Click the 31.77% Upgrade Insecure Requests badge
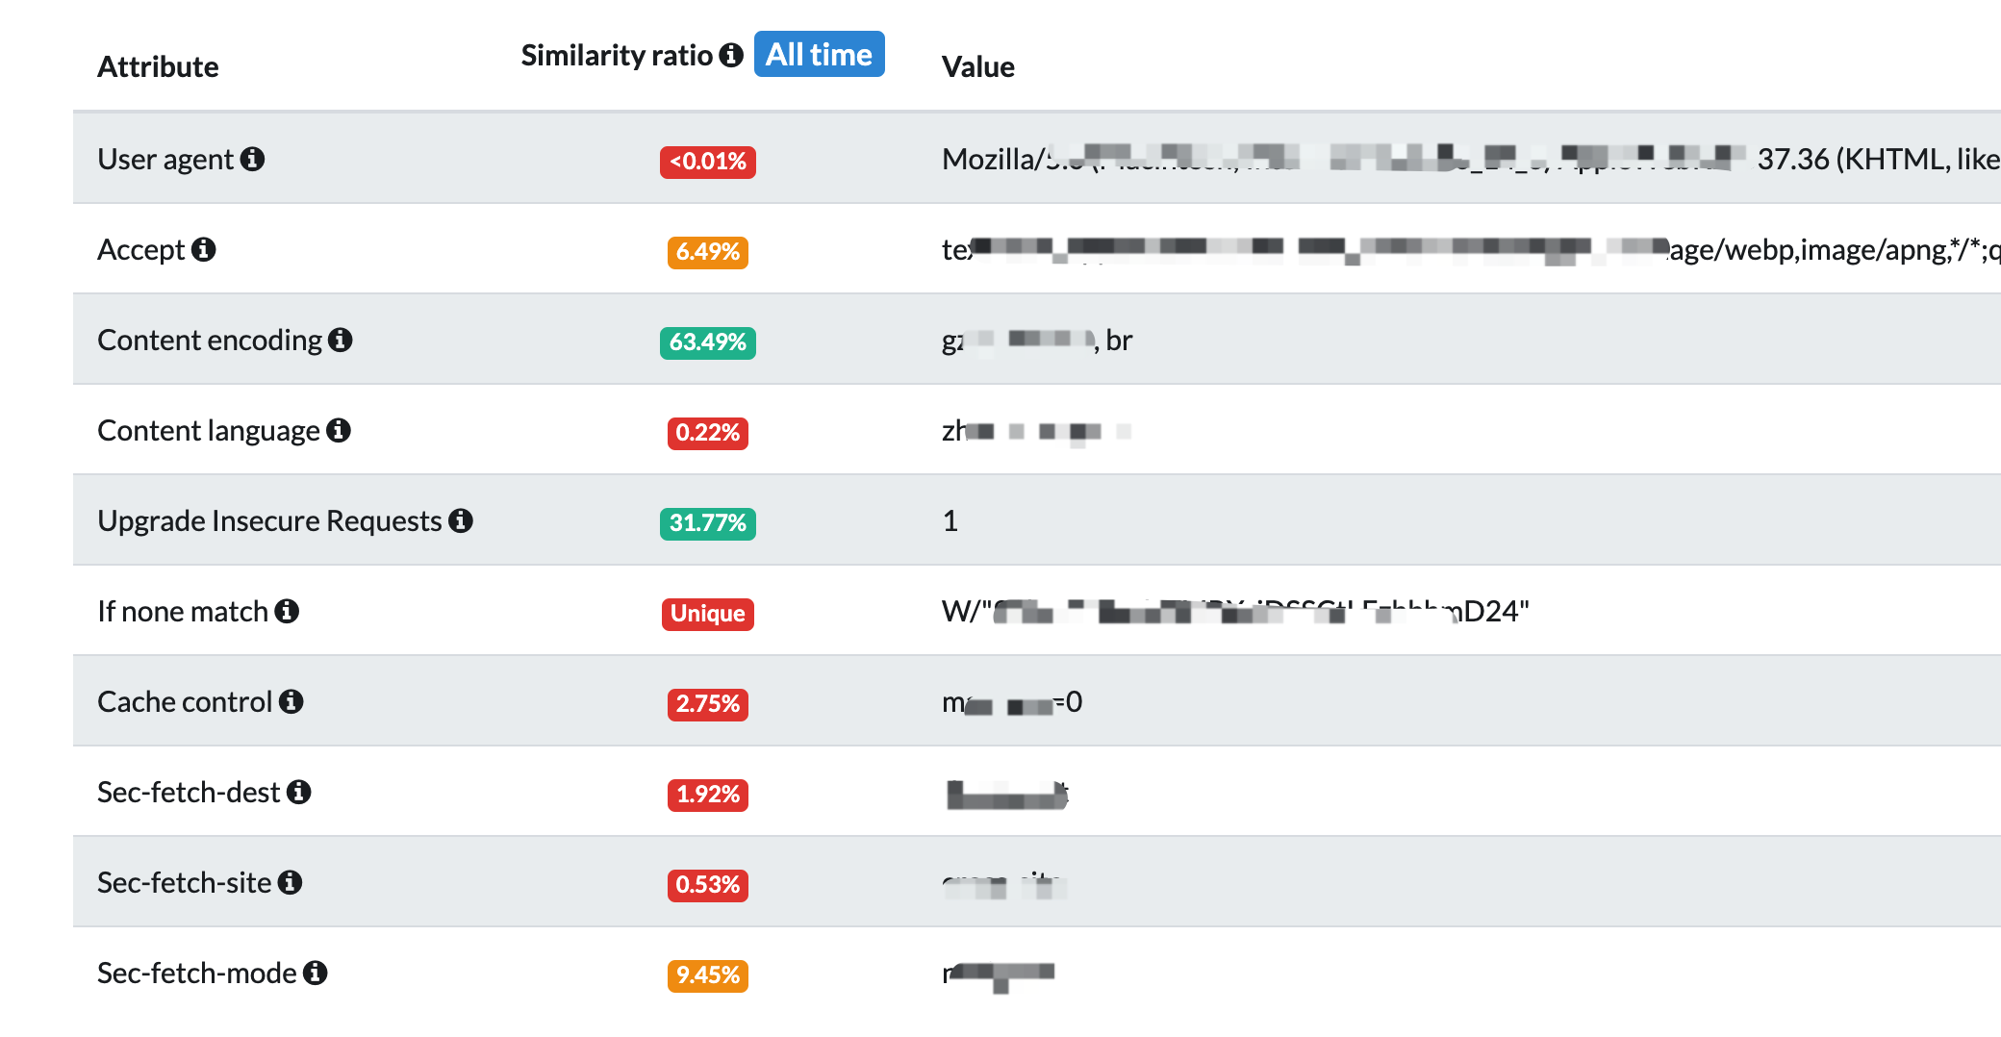2001x1037 pixels. click(708, 523)
